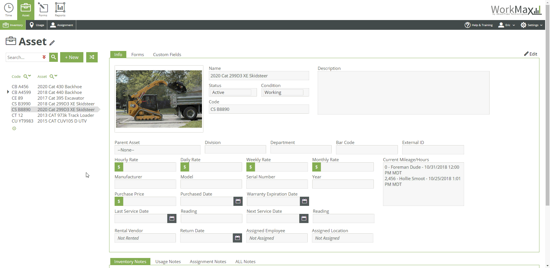The image size is (550, 268).
Task: Switch to Usage Notes tab
Action: 168,261
